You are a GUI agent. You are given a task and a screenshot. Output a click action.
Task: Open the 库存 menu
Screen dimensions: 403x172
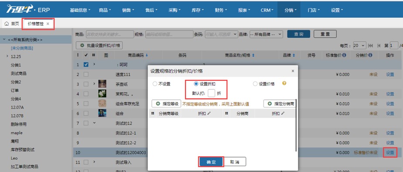(x=198, y=10)
